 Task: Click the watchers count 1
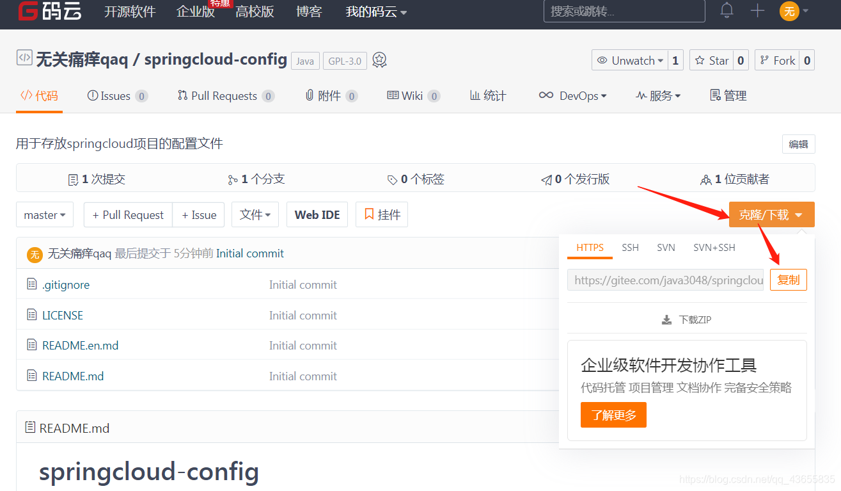coord(675,60)
